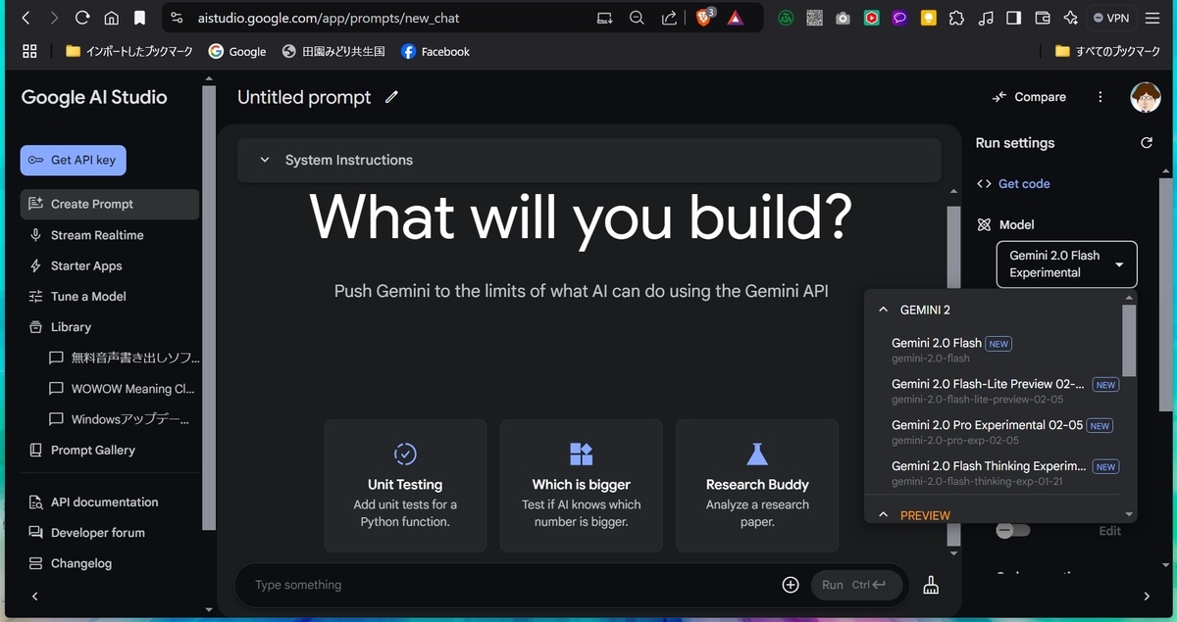This screenshot has height=622, width=1177.
Task: Open the Facebook bookmark
Action: (435, 51)
